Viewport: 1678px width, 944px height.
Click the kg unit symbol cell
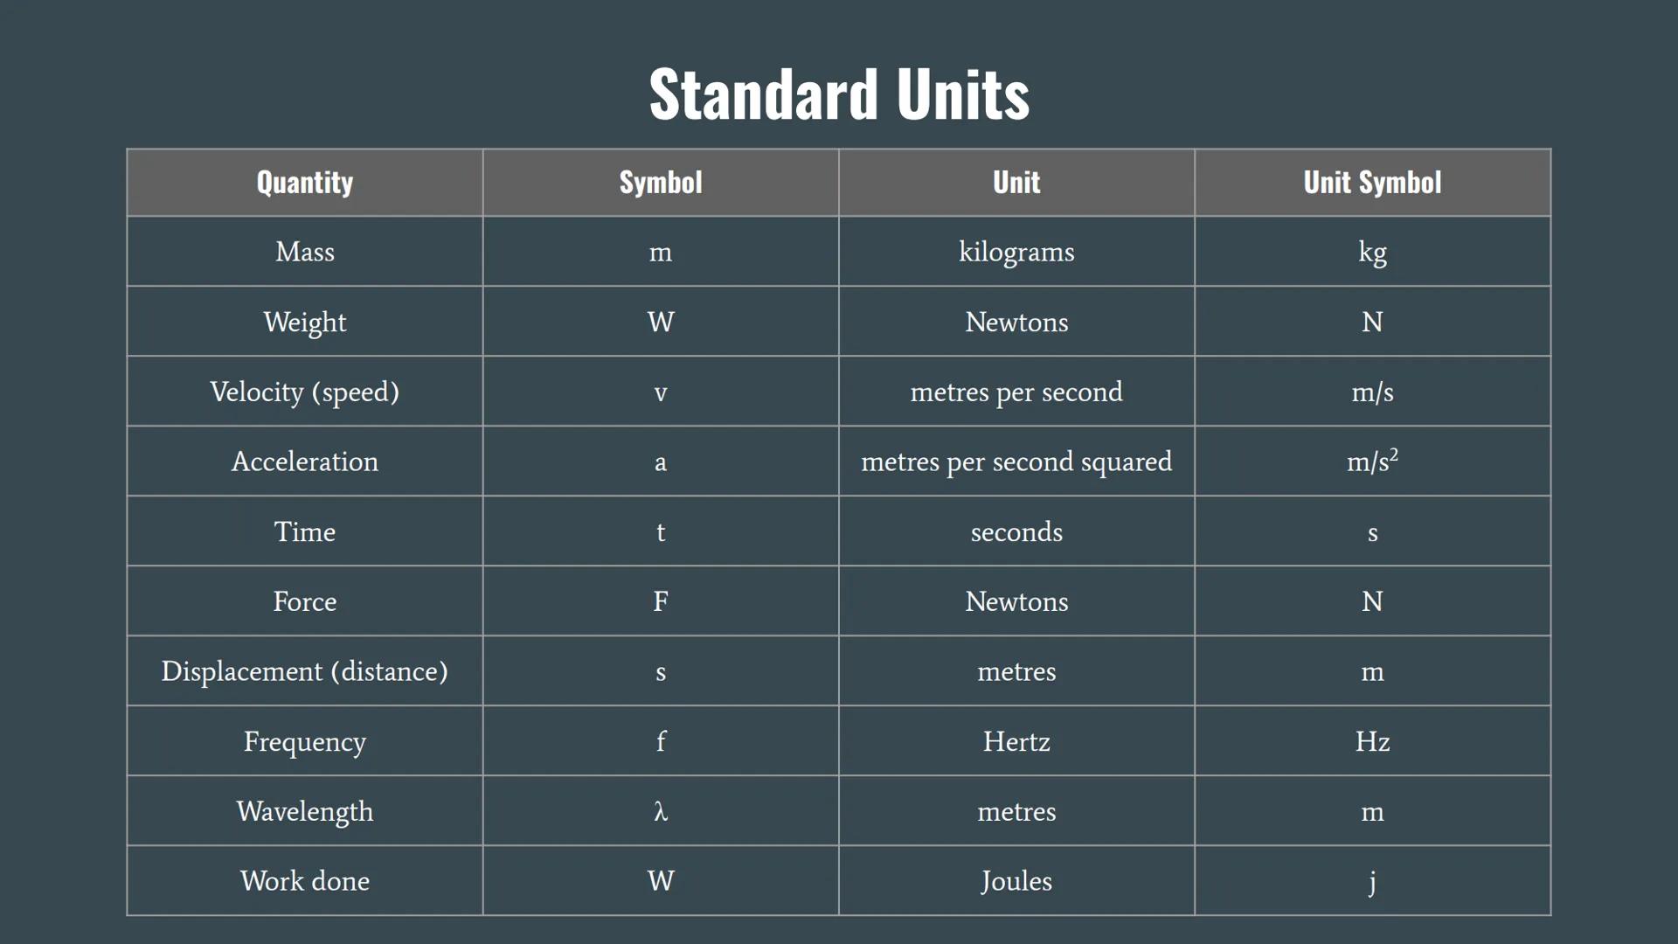[1372, 252]
